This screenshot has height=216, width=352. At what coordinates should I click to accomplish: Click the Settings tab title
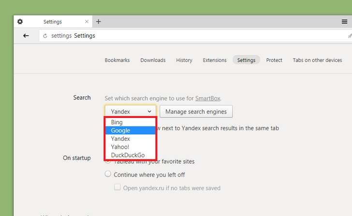tap(53, 22)
